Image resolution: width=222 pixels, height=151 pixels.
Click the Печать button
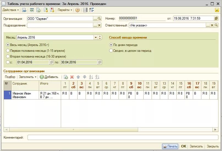coord(170,146)
